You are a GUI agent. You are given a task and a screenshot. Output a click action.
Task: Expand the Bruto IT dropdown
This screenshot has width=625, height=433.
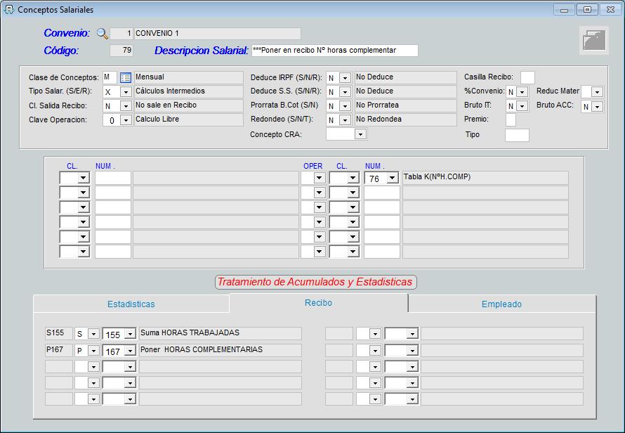(522, 106)
